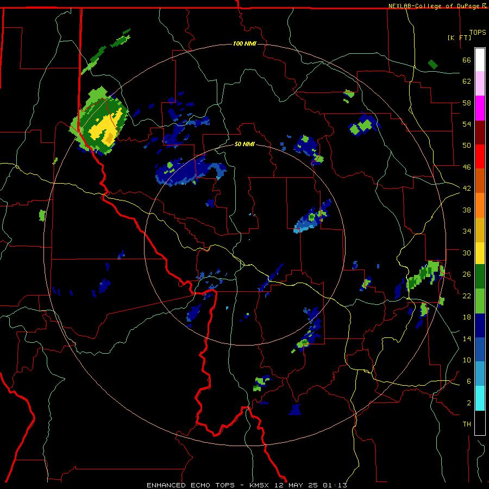Image resolution: width=489 pixels, height=489 pixels.
Task: Click the legend value 54
Action: tap(467, 124)
